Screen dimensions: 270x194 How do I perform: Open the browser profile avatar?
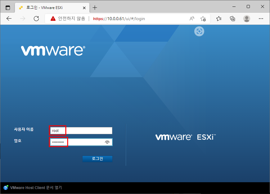point(247,19)
